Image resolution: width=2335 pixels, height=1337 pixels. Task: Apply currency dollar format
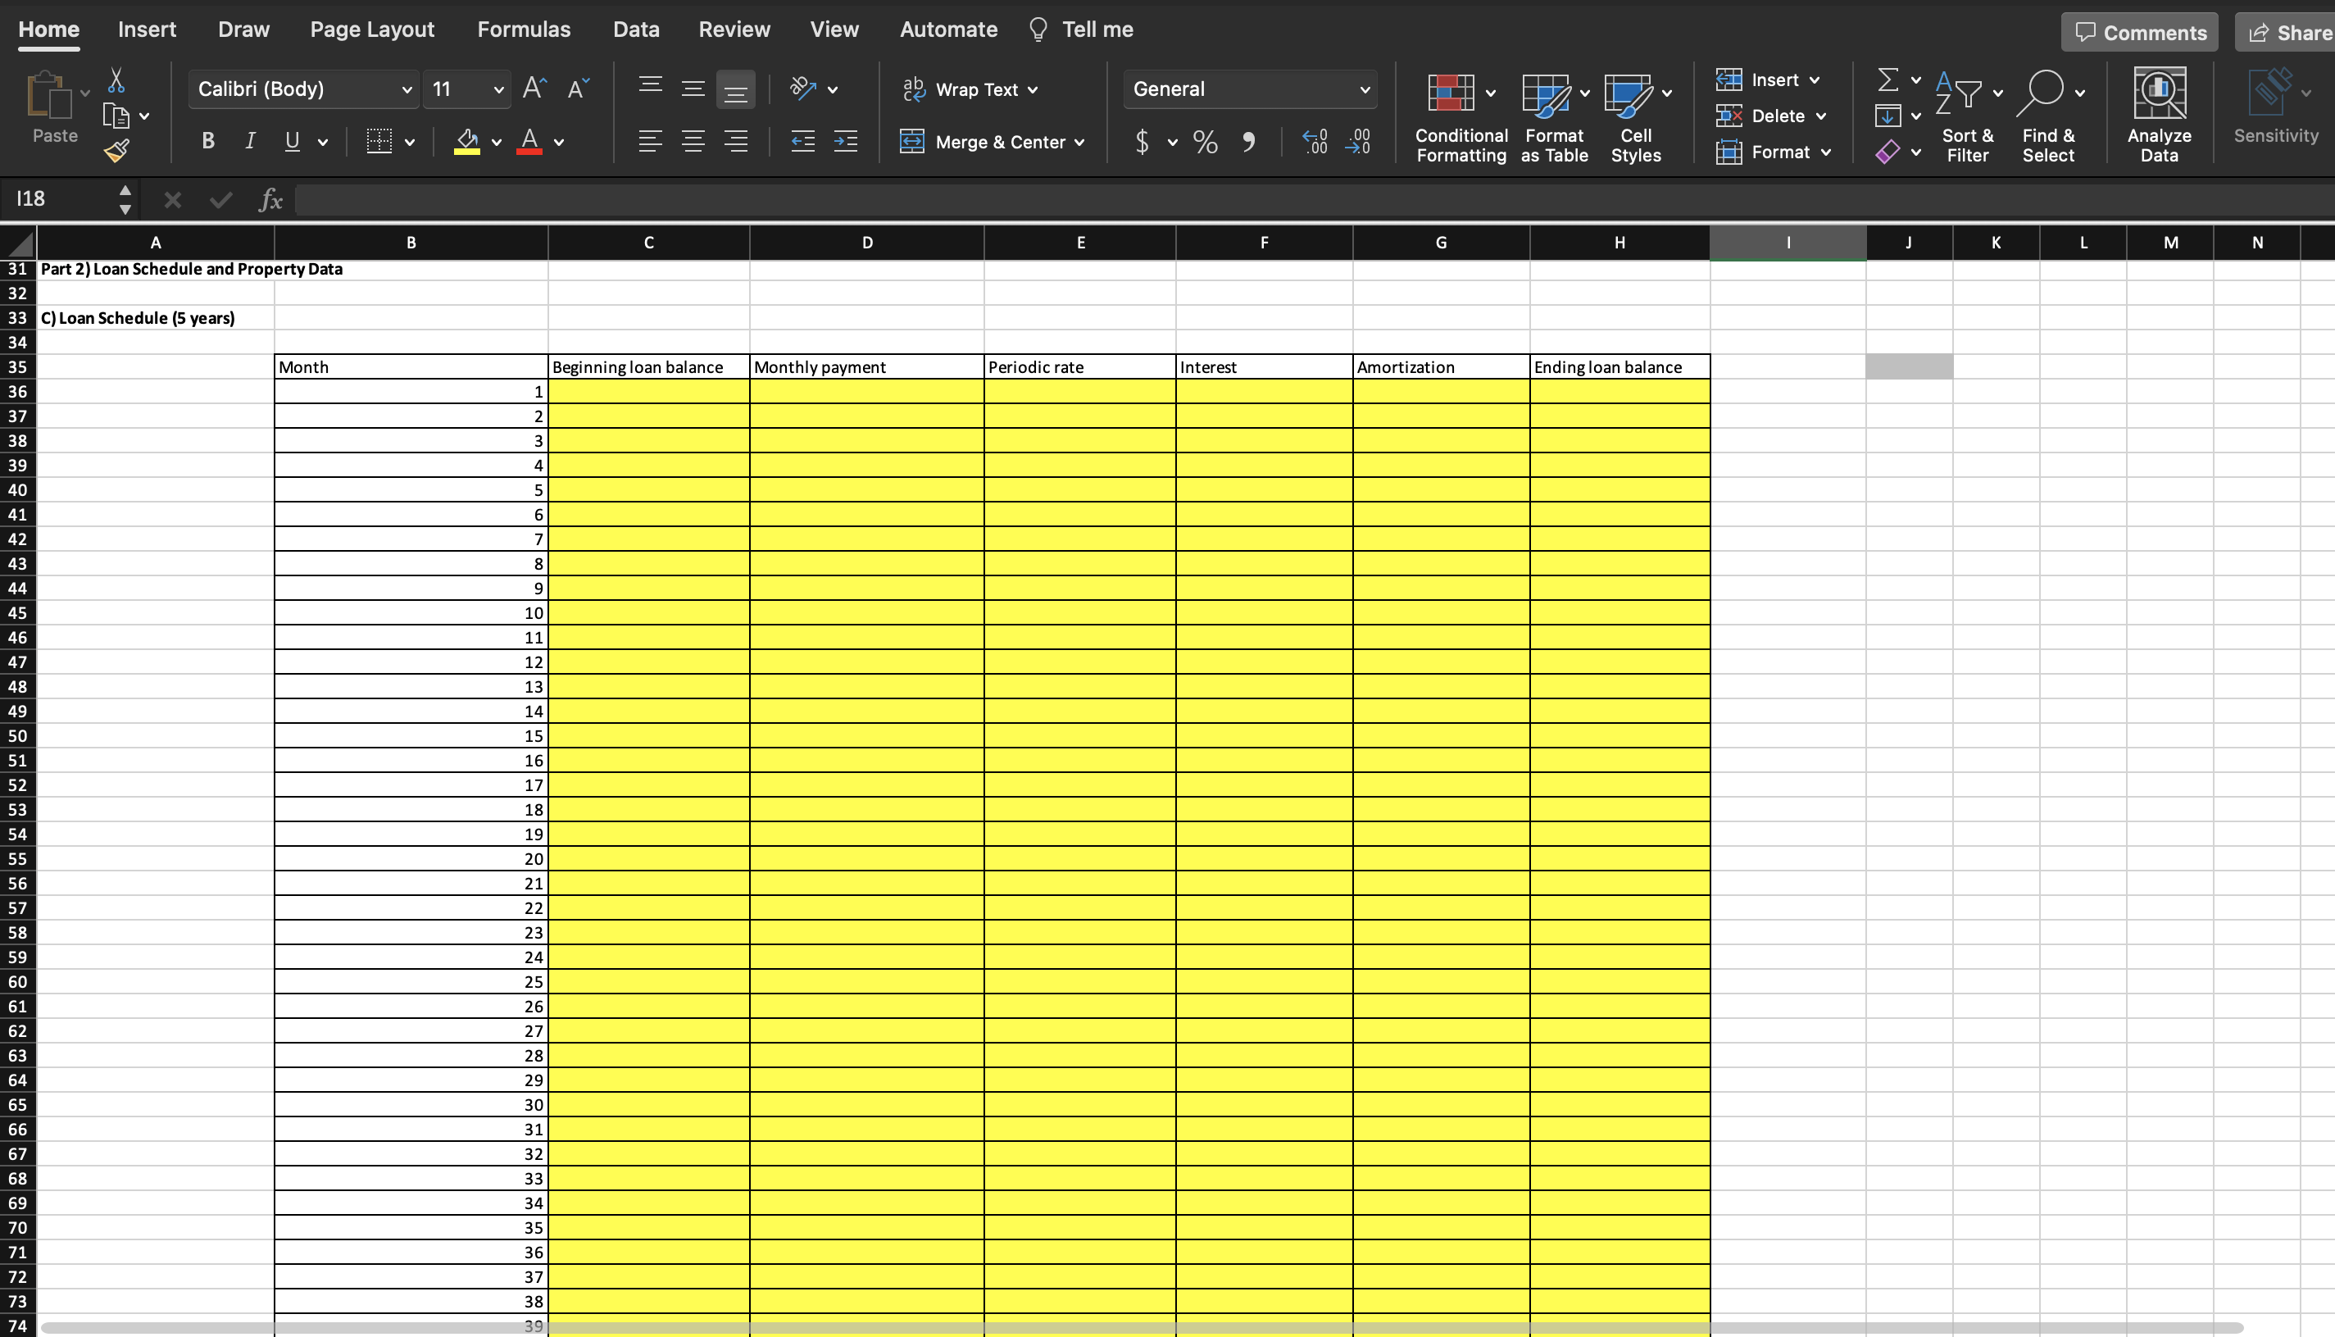click(x=1142, y=142)
